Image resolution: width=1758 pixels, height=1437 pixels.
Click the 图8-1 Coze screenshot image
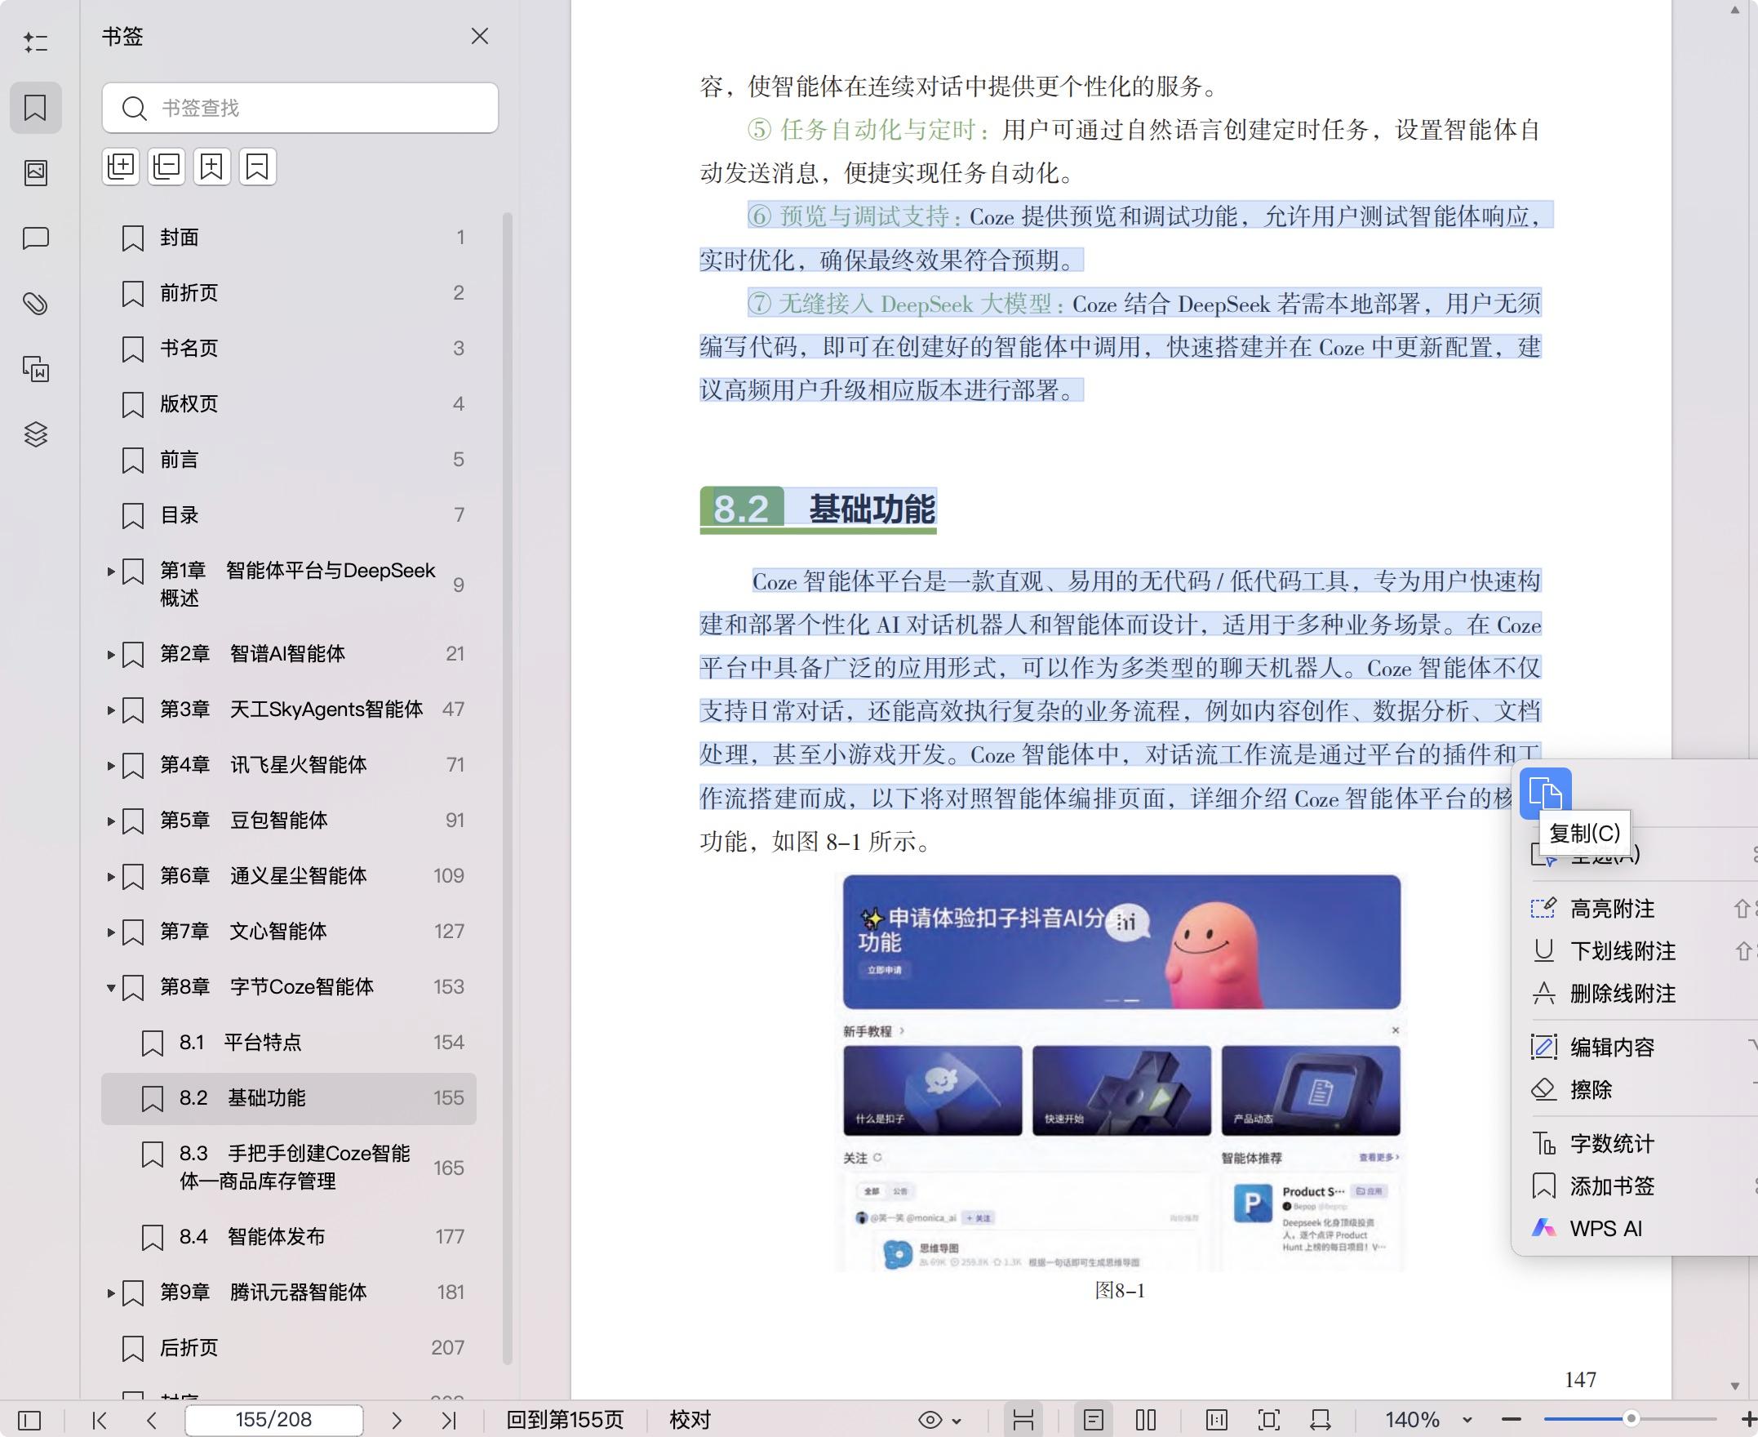coord(1122,1073)
